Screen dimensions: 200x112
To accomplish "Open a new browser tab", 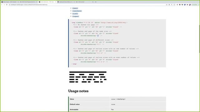I will click(96, 2).
